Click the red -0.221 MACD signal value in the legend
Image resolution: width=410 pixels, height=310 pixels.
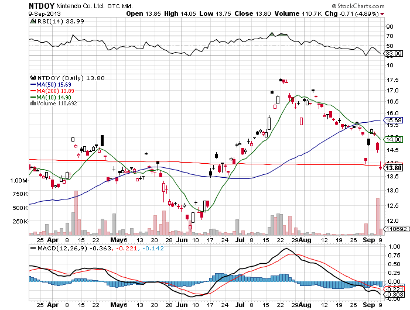127,248
